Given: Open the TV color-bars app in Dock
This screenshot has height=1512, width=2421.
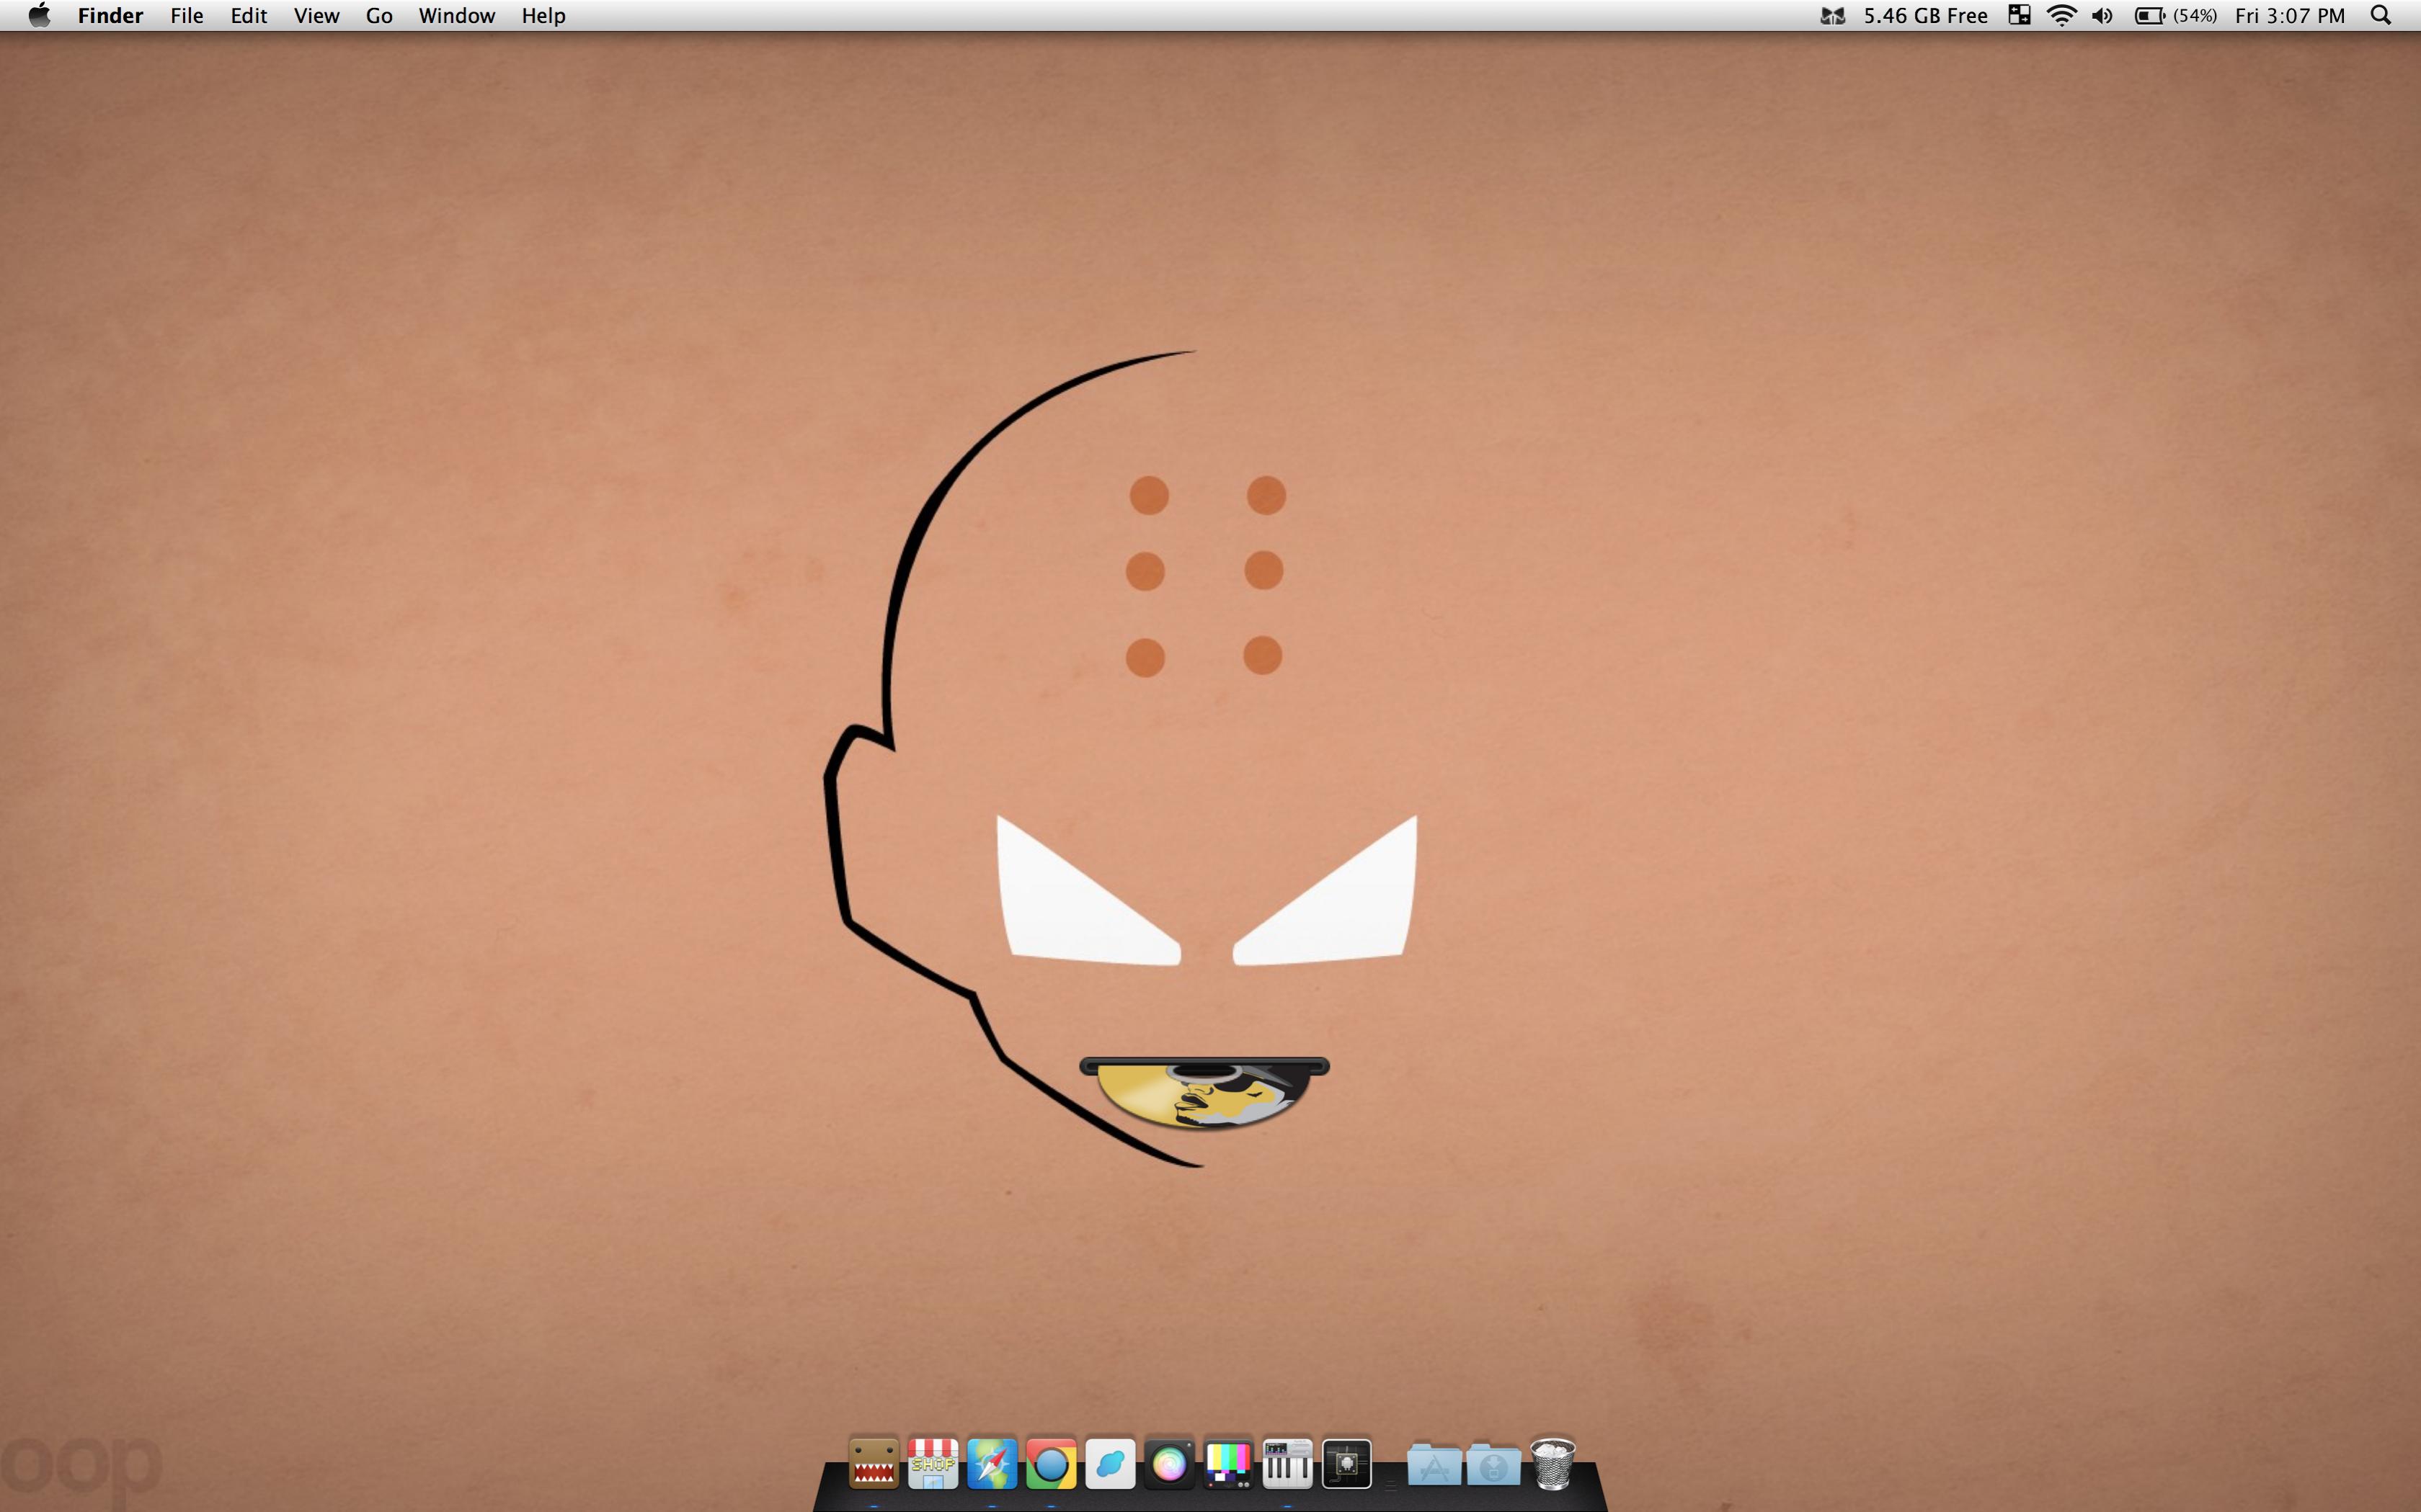Looking at the screenshot, I should tap(1227, 1463).
